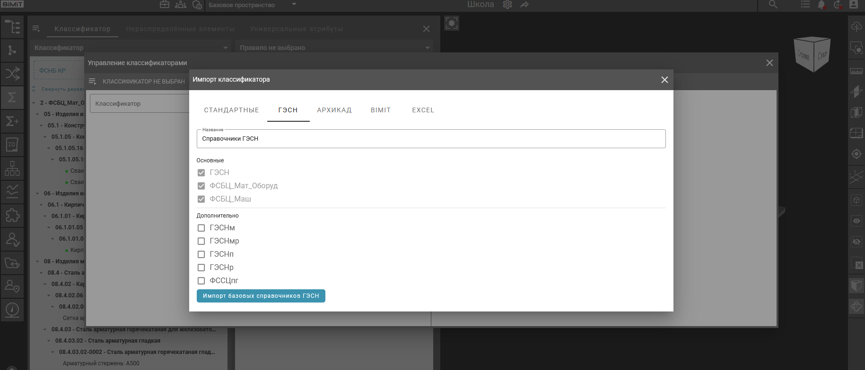
Task: Select the ruler measurement tool in right toolbar
Action: pos(856,71)
